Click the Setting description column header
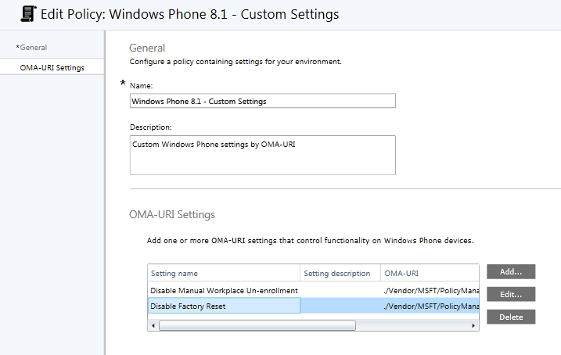This screenshot has width=561, height=355. [x=340, y=274]
